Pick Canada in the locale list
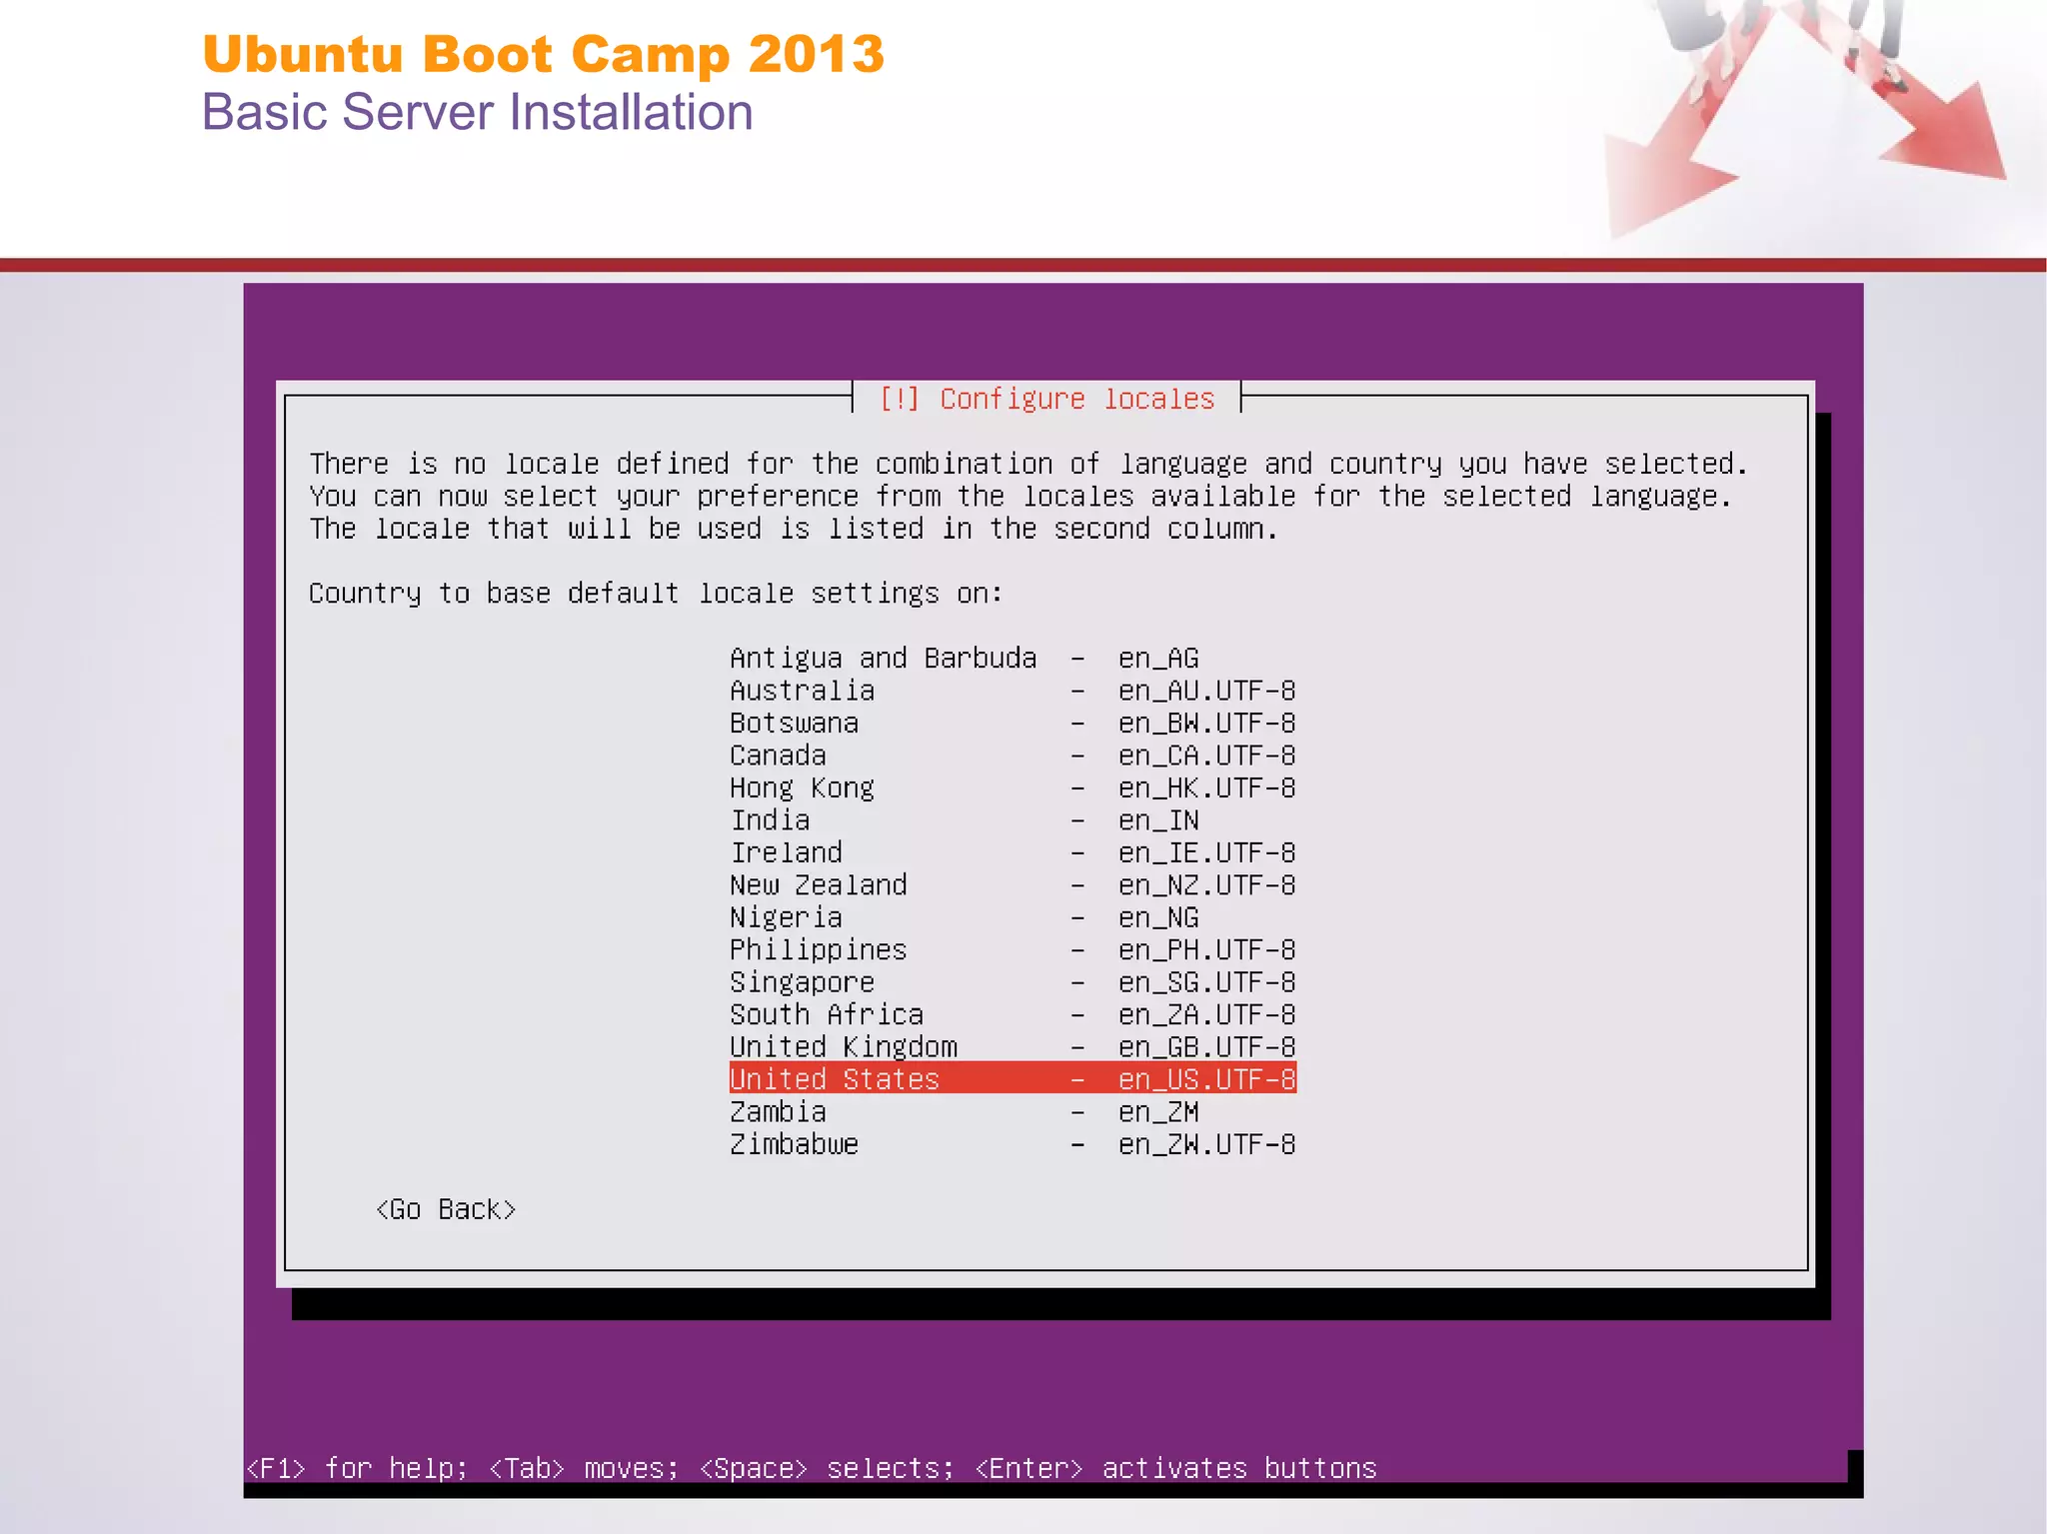Screen dimensions: 2047x1534 (1013, 756)
